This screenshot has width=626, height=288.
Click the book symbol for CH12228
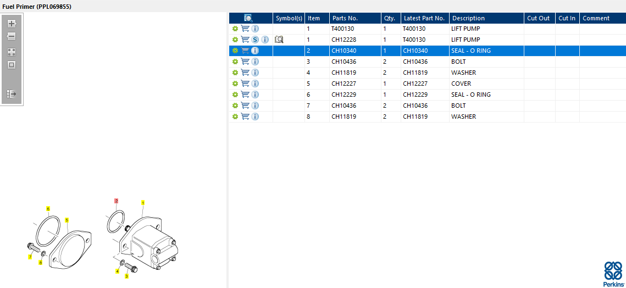[279, 40]
